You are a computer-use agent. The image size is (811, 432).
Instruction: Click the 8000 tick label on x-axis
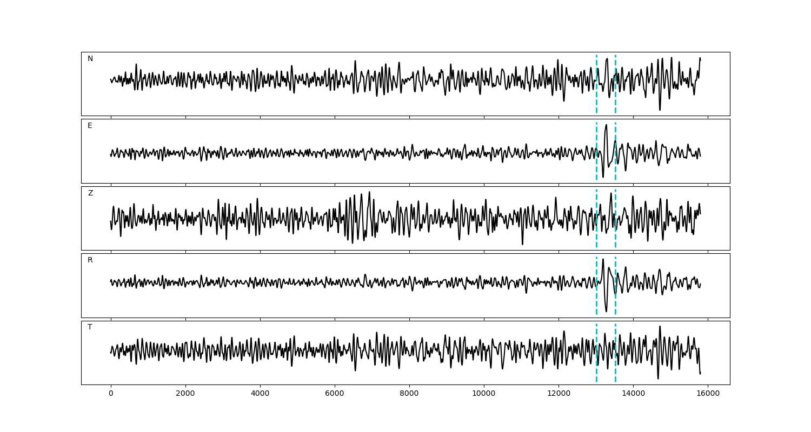(x=409, y=394)
